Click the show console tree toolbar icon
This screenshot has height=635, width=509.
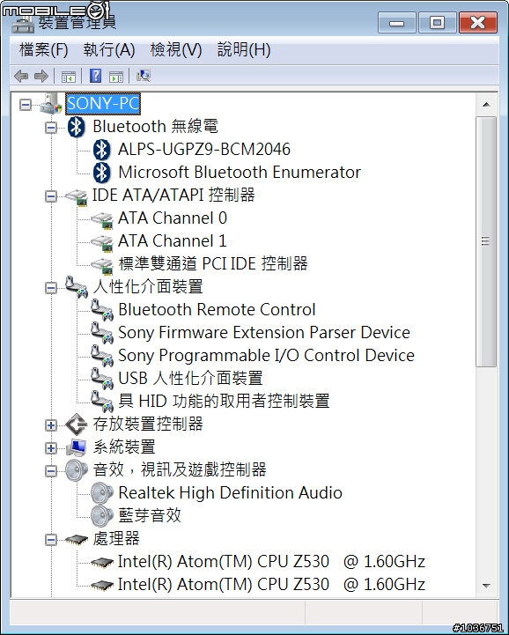pos(68,76)
